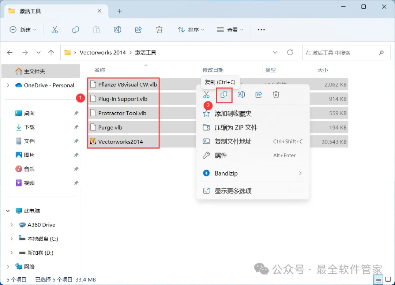Sort by the 类型 column header
The image size is (395, 285).
coord(271,70)
